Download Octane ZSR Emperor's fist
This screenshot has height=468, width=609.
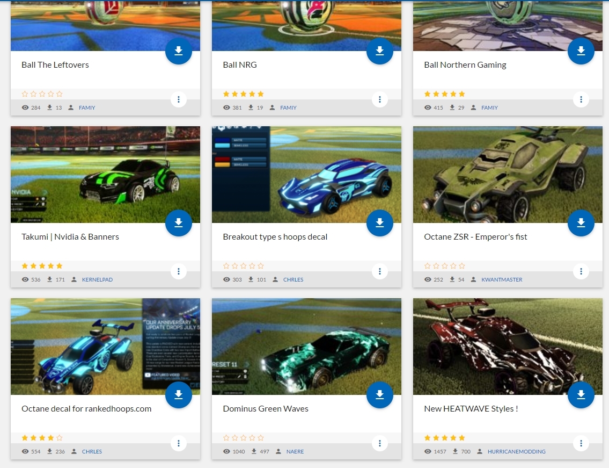click(581, 222)
